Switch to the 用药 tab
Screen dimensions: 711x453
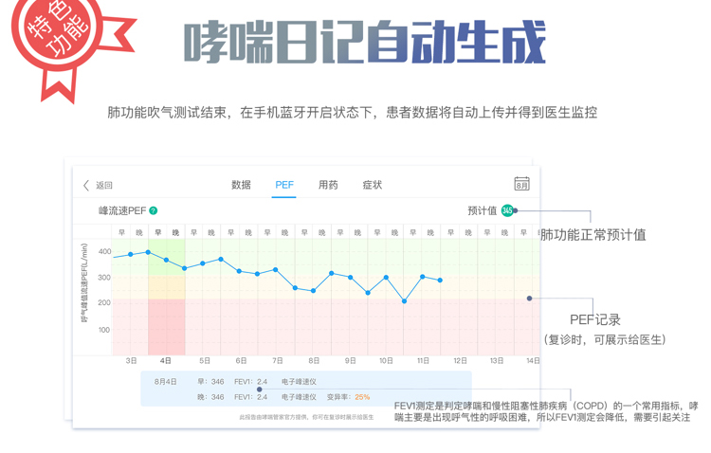coord(328,185)
